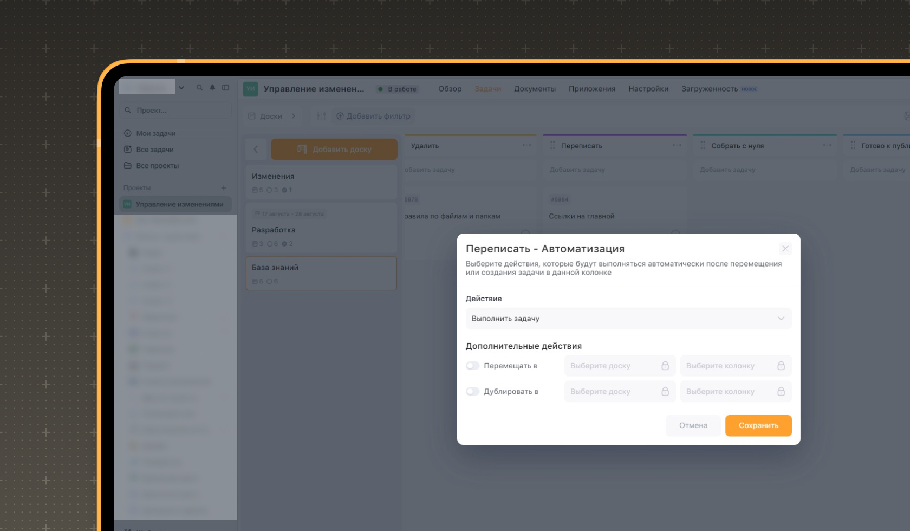Open the Задачи tab
The image size is (910, 531).
(488, 89)
